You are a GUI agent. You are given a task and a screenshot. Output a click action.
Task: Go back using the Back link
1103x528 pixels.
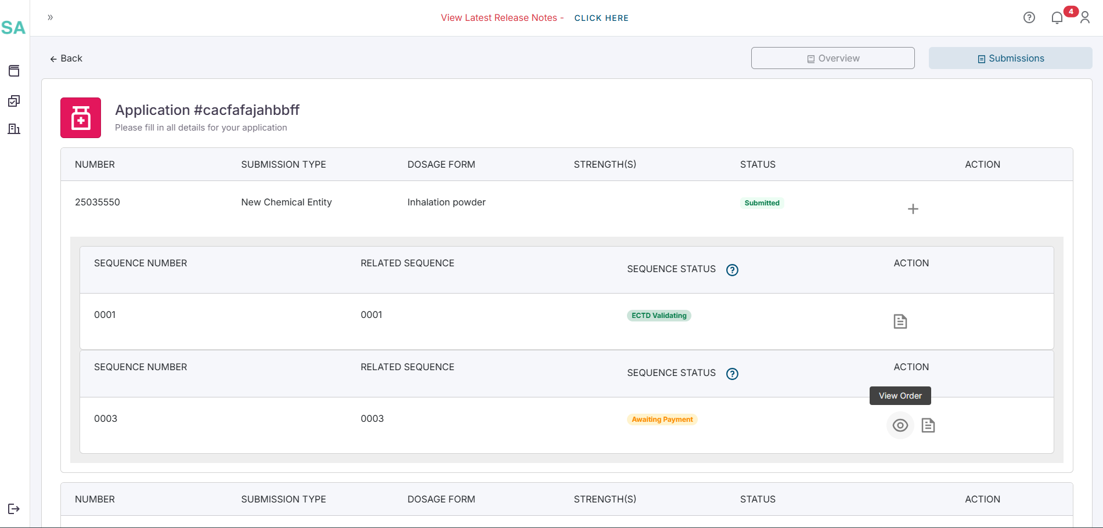click(66, 59)
